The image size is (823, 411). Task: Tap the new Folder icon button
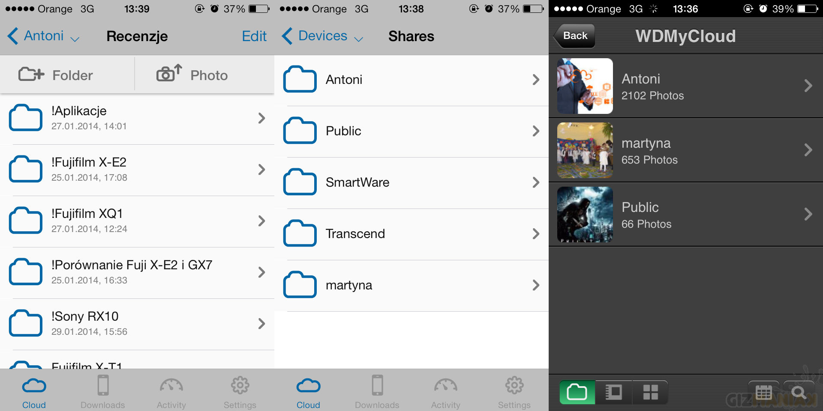click(x=31, y=74)
